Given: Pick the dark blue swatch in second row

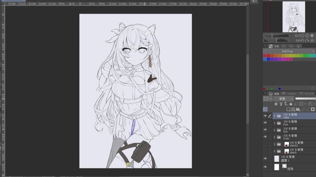Looking at the screenshot, I should click(268, 59).
